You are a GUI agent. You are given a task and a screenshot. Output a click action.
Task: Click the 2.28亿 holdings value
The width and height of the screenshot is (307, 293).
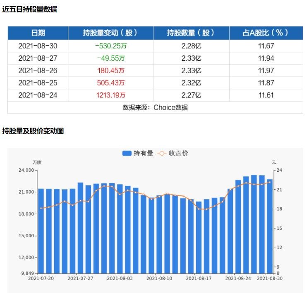click(x=191, y=46)
